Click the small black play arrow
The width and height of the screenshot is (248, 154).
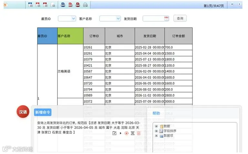click(120, 133)
